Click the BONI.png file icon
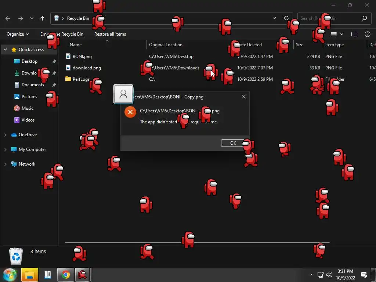 pos(68,56)
